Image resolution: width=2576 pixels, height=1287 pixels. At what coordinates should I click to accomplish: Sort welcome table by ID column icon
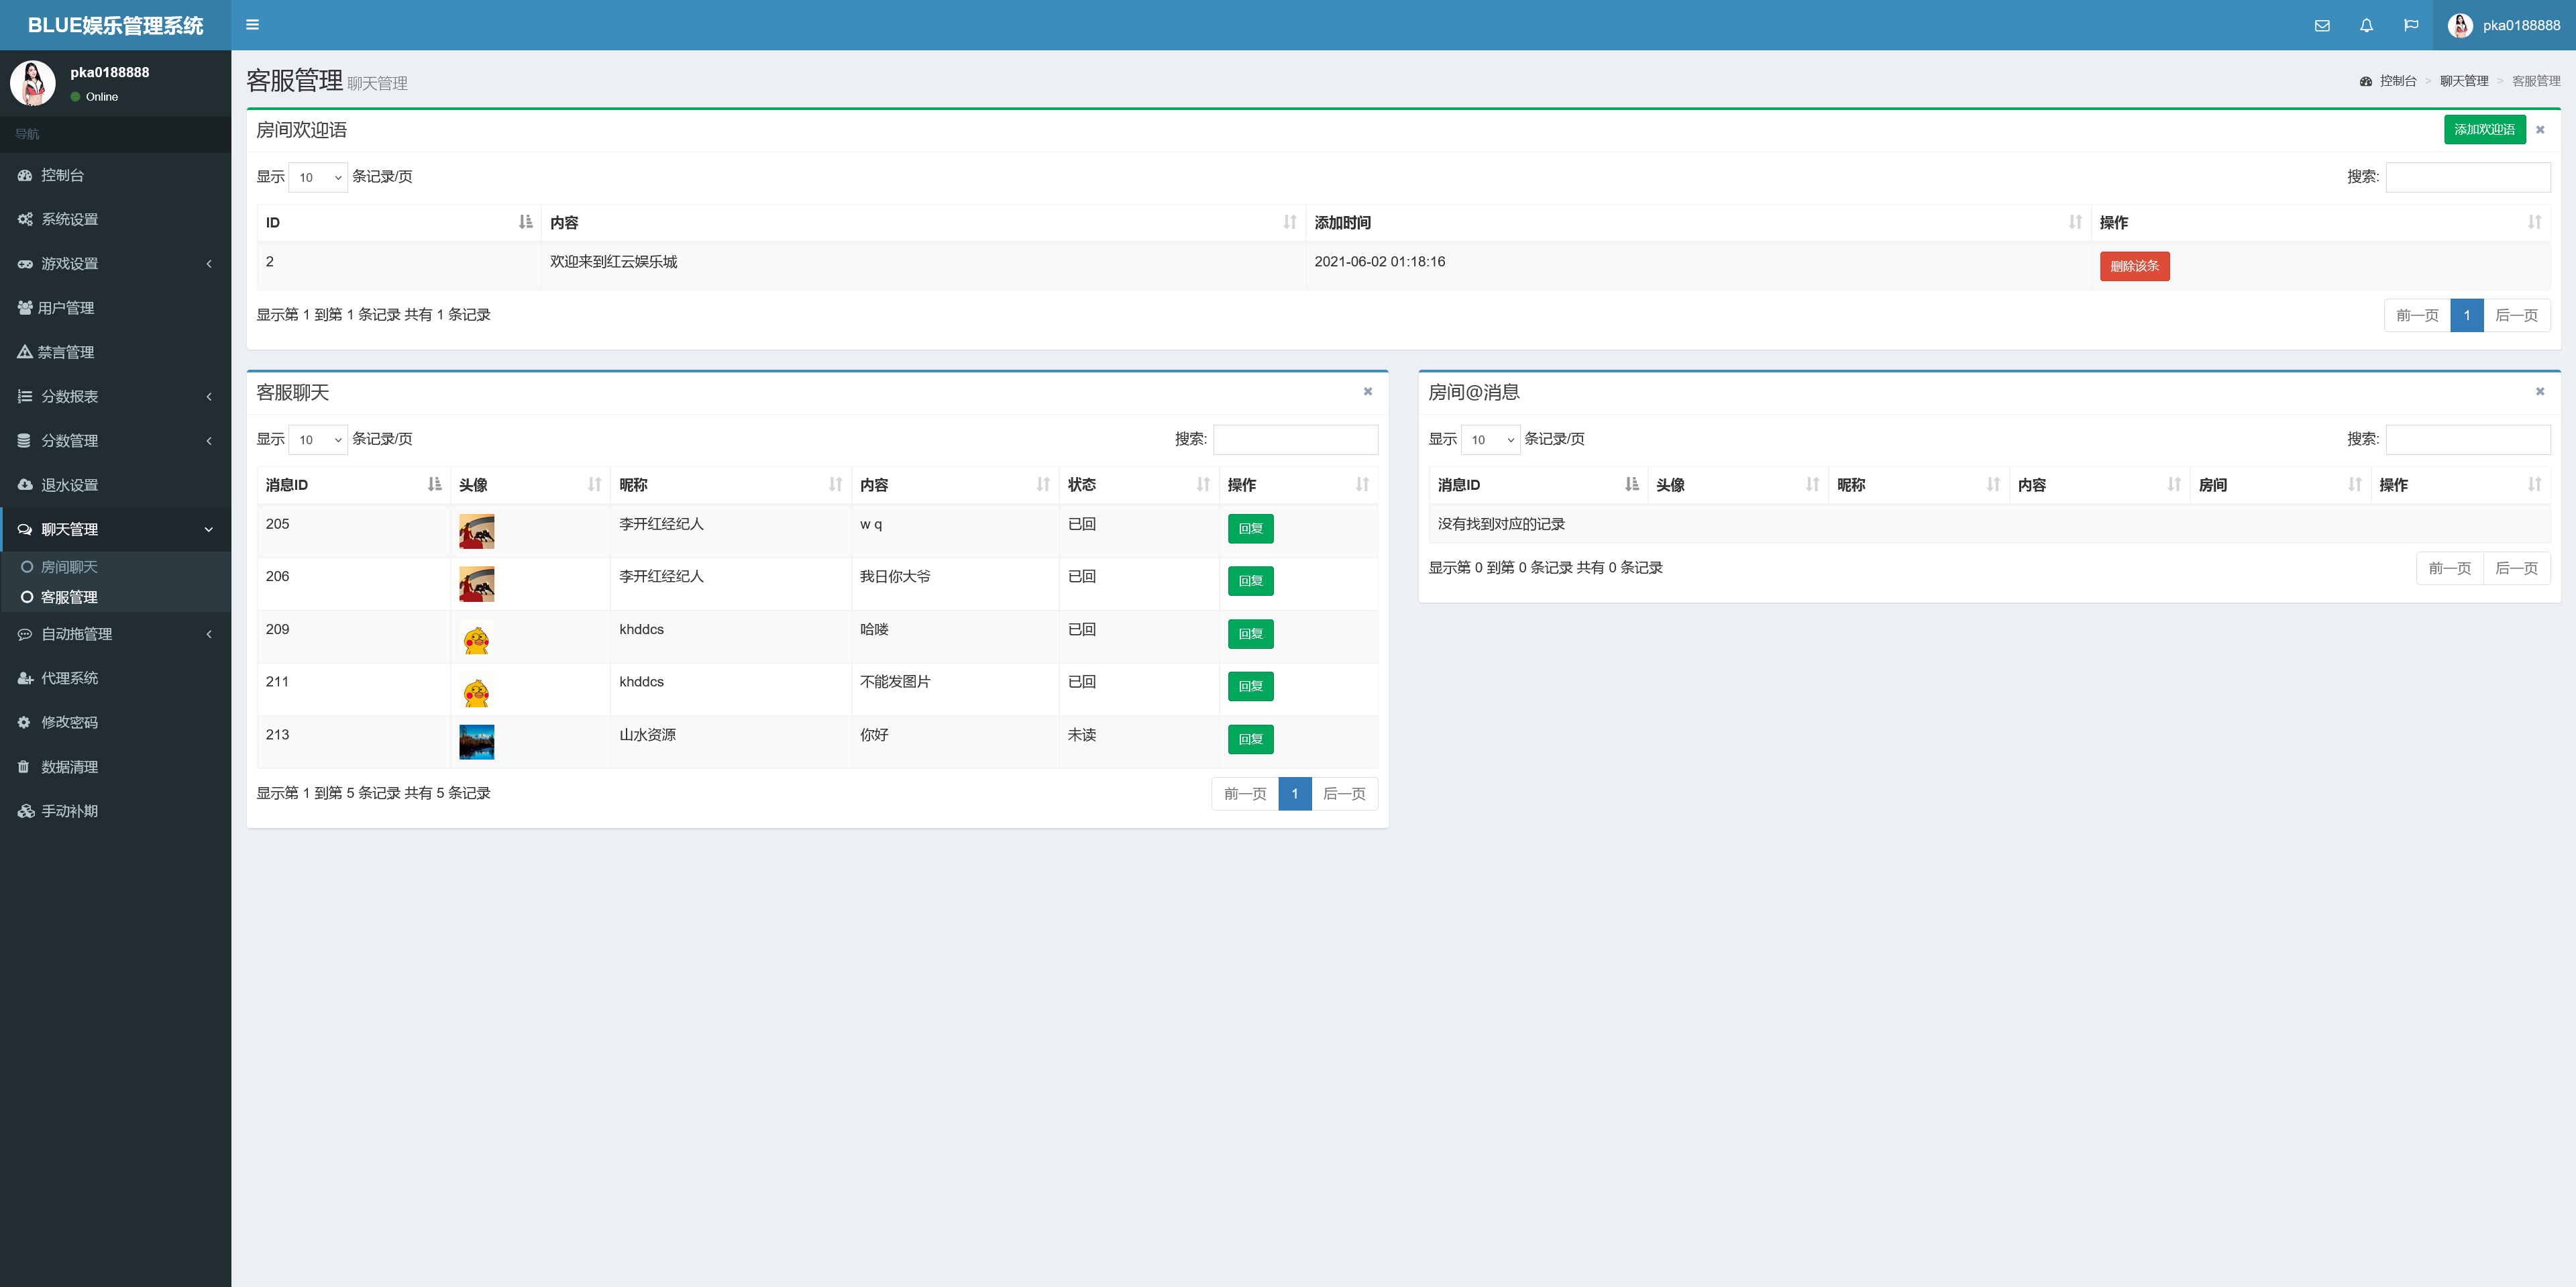[x=525, y=222]
